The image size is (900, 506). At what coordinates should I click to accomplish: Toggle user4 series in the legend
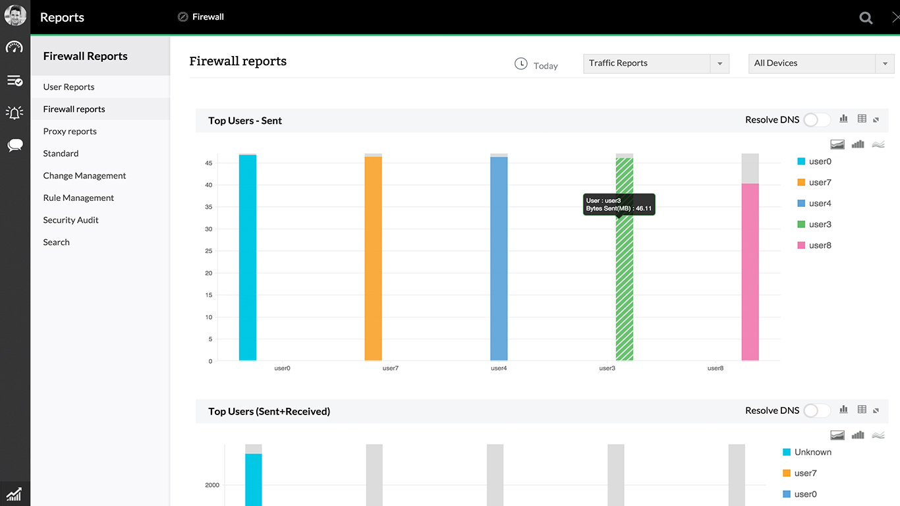[x=814, y=204]
